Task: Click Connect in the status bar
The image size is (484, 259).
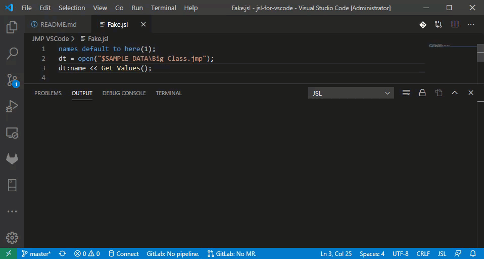Action: (x=124, y=254)
